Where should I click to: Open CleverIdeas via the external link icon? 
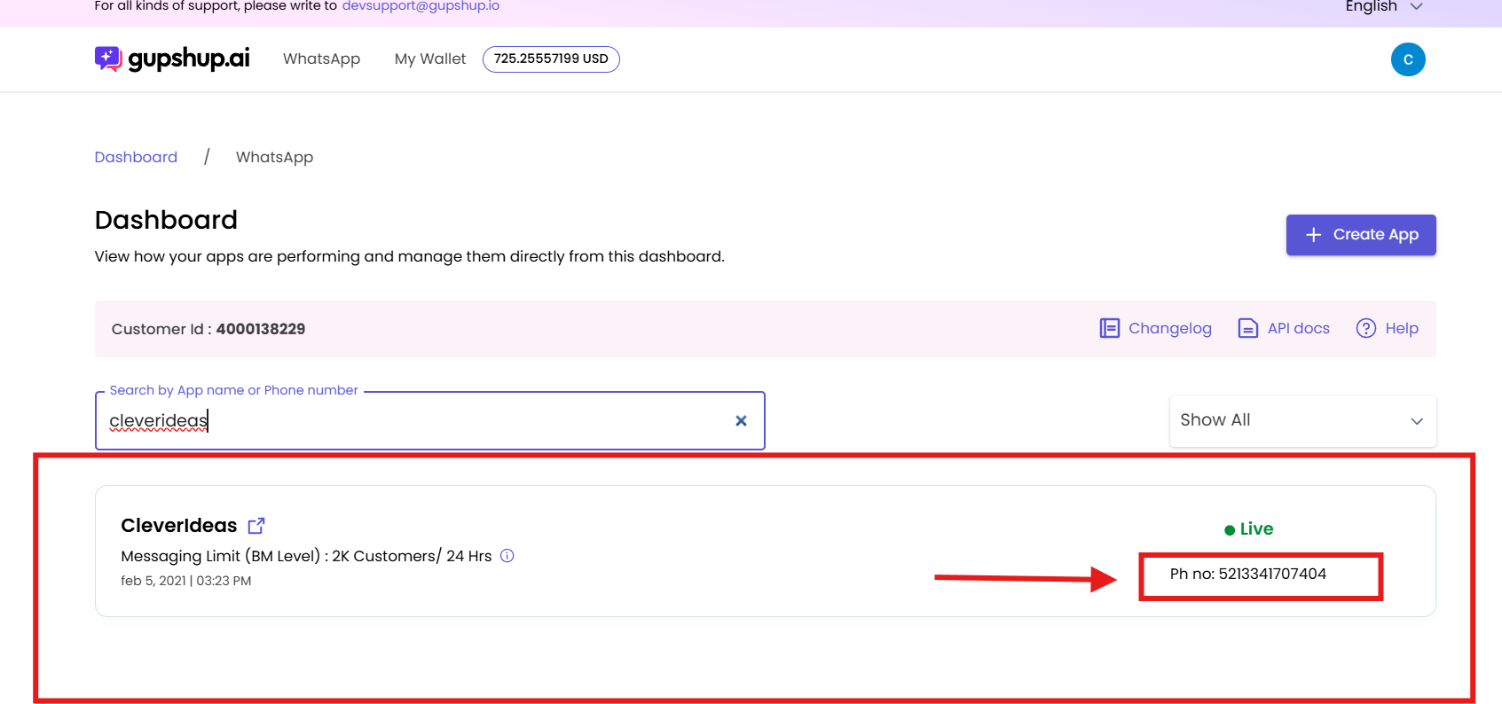[x=256, y=526]
